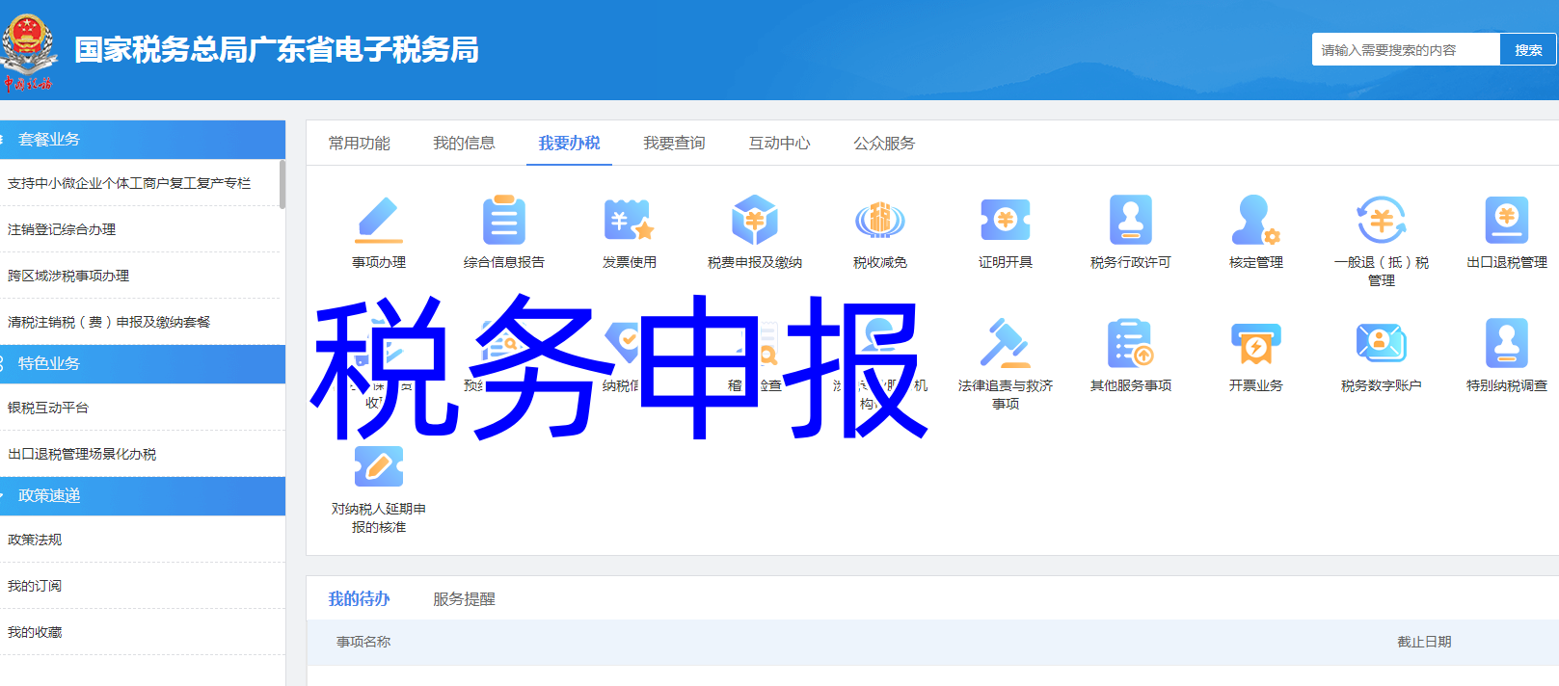
Task: Open the 税收减免 icon
Action: pyautogui.click(x=880, y=221)
